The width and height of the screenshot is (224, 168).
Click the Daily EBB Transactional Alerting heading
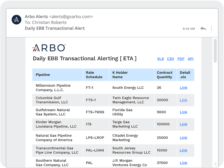85,58
